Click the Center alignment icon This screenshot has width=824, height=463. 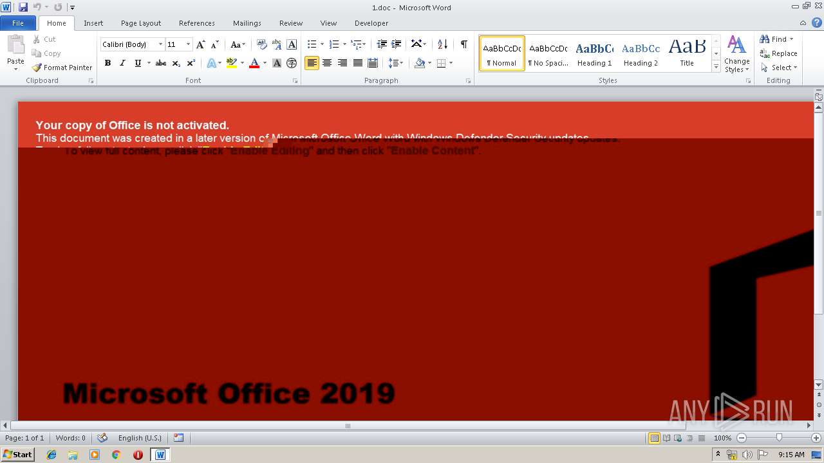[327, 63]
